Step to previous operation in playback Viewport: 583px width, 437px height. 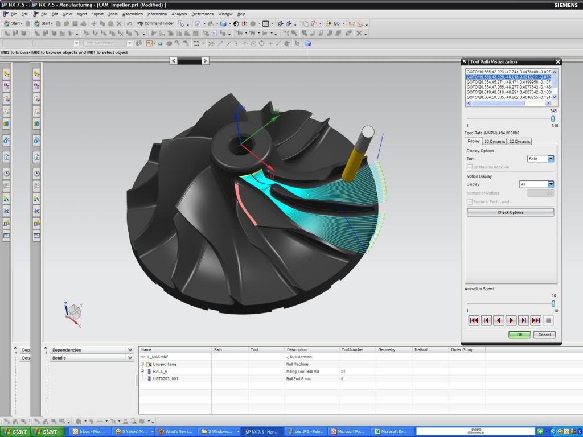(x=486, y=320)
